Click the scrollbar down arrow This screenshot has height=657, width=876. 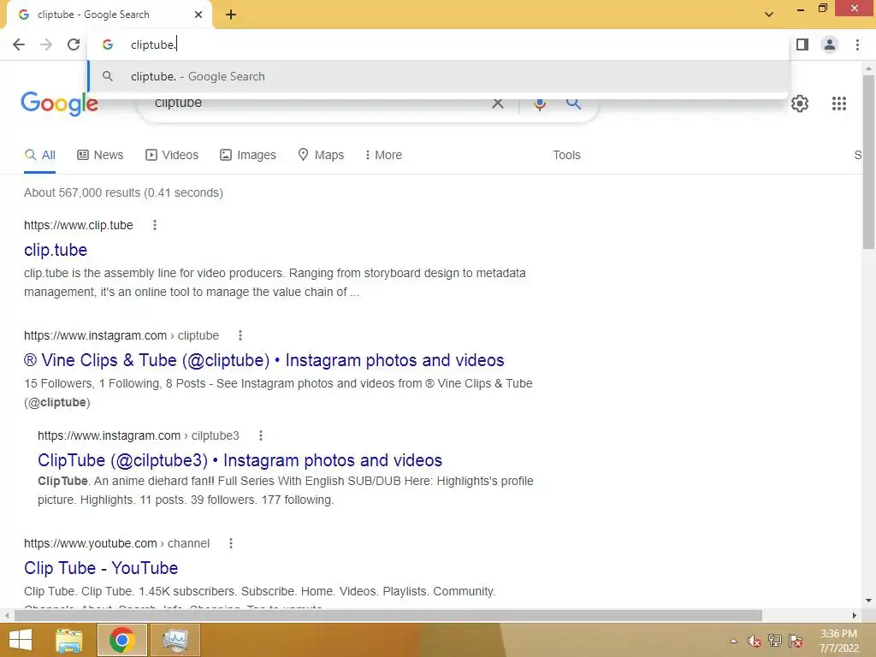click(x=868, y=601)
